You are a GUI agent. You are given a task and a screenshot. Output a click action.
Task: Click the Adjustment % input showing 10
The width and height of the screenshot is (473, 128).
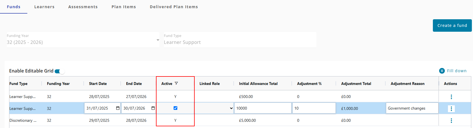[x=314, y=108]
